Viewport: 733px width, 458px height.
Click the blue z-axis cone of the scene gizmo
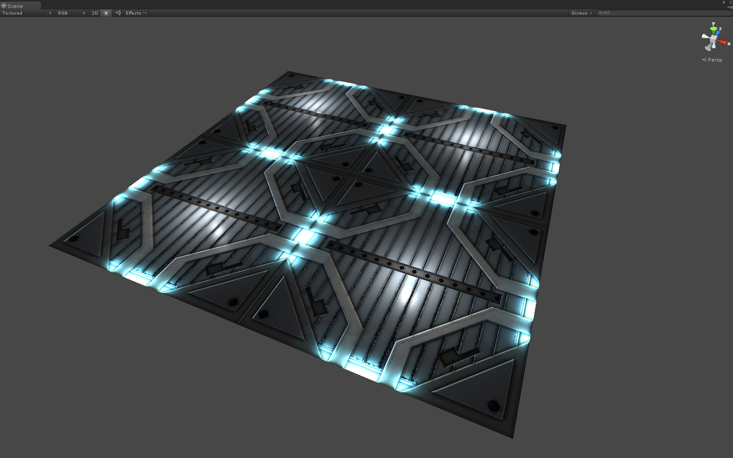tap(717, 33)
